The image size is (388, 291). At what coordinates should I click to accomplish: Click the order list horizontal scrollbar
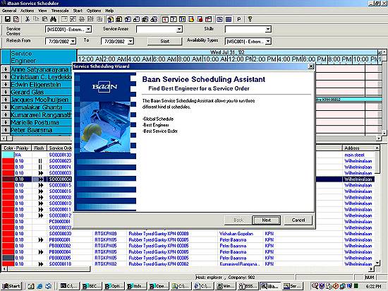click(x=49, y=268)
